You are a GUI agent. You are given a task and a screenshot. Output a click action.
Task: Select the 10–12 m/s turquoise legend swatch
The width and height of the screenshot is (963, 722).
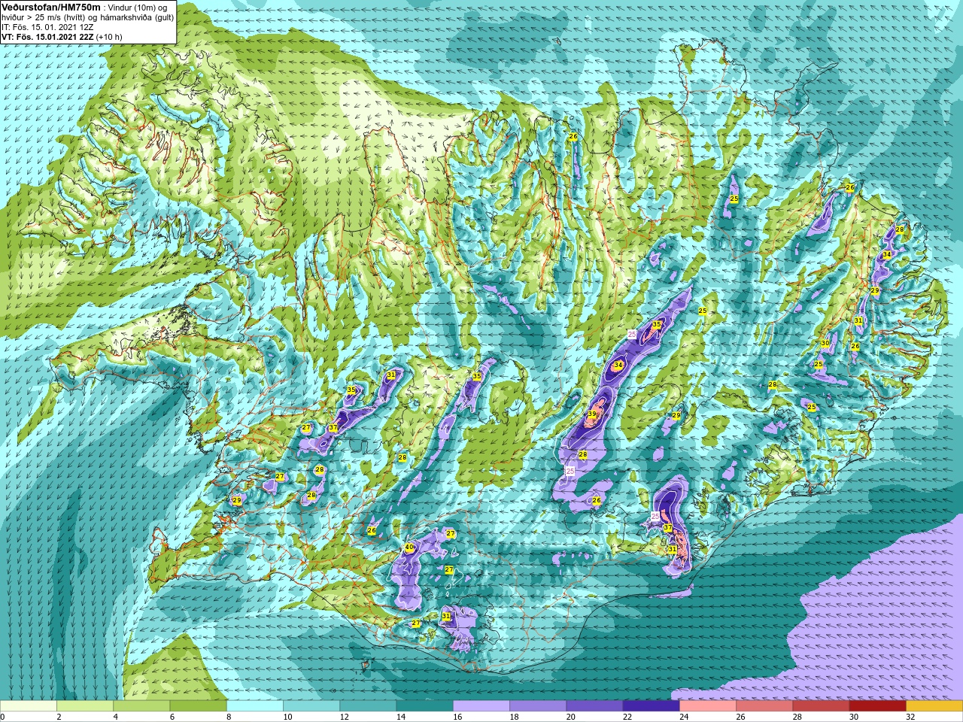tap(311, 706)
